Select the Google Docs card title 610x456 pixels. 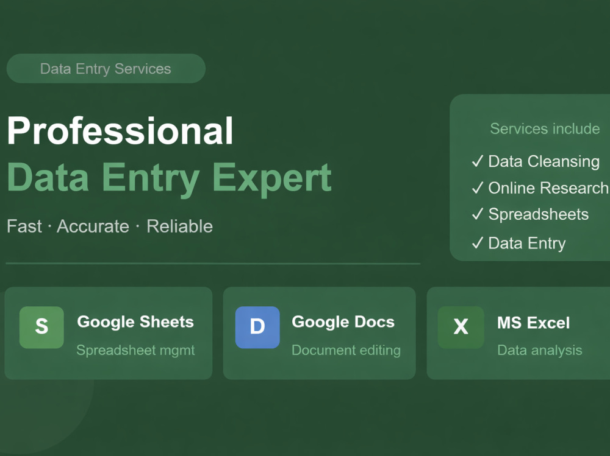(x=343, y=321)
